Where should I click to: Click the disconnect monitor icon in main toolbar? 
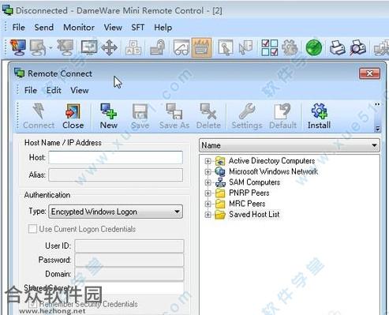click(x=65, y=47)
